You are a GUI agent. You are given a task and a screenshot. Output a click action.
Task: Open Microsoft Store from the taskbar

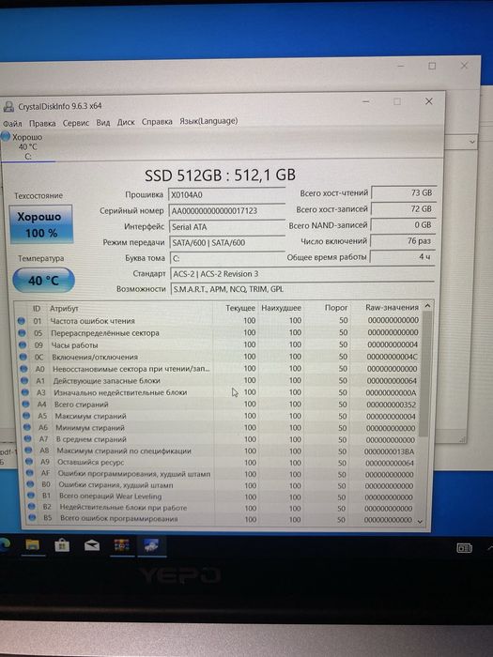[62, 545]
